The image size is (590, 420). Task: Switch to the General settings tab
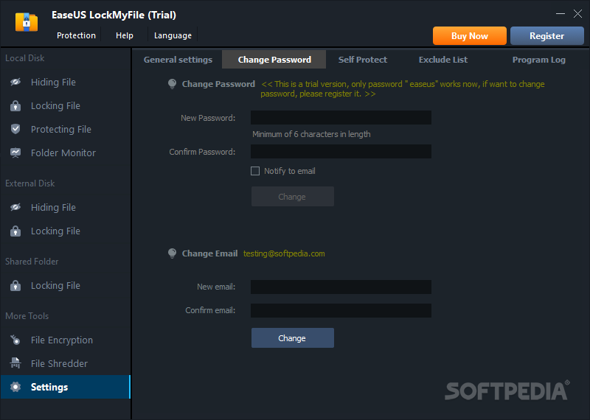point(178,60)
